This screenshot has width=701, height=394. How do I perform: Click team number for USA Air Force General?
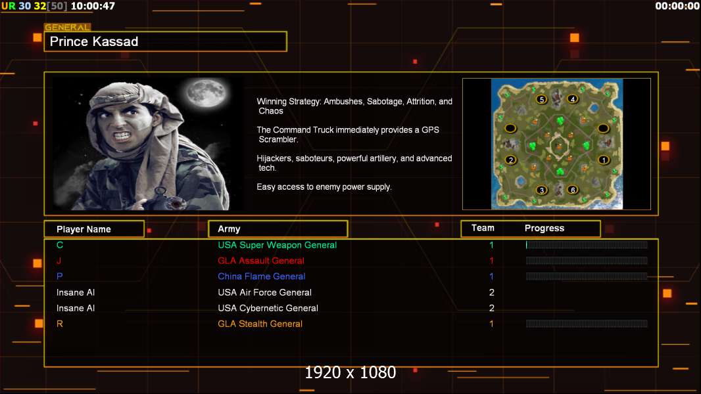pyautogui.click(x=491, y=292)
